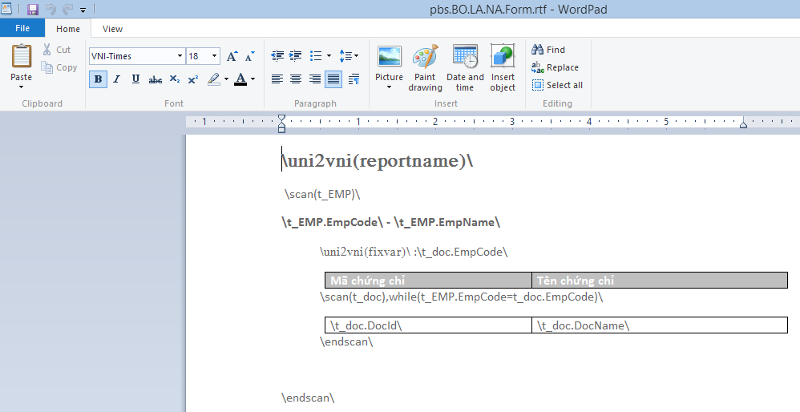This screenshot has width=800, height=412.
Task: Click Select all in Editing group
Action: click(557, 85)
